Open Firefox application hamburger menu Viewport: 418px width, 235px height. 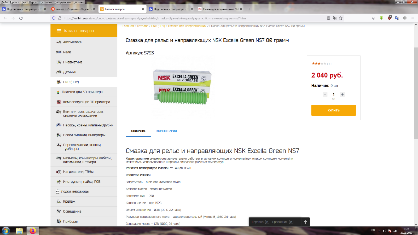tap(413, 18)
